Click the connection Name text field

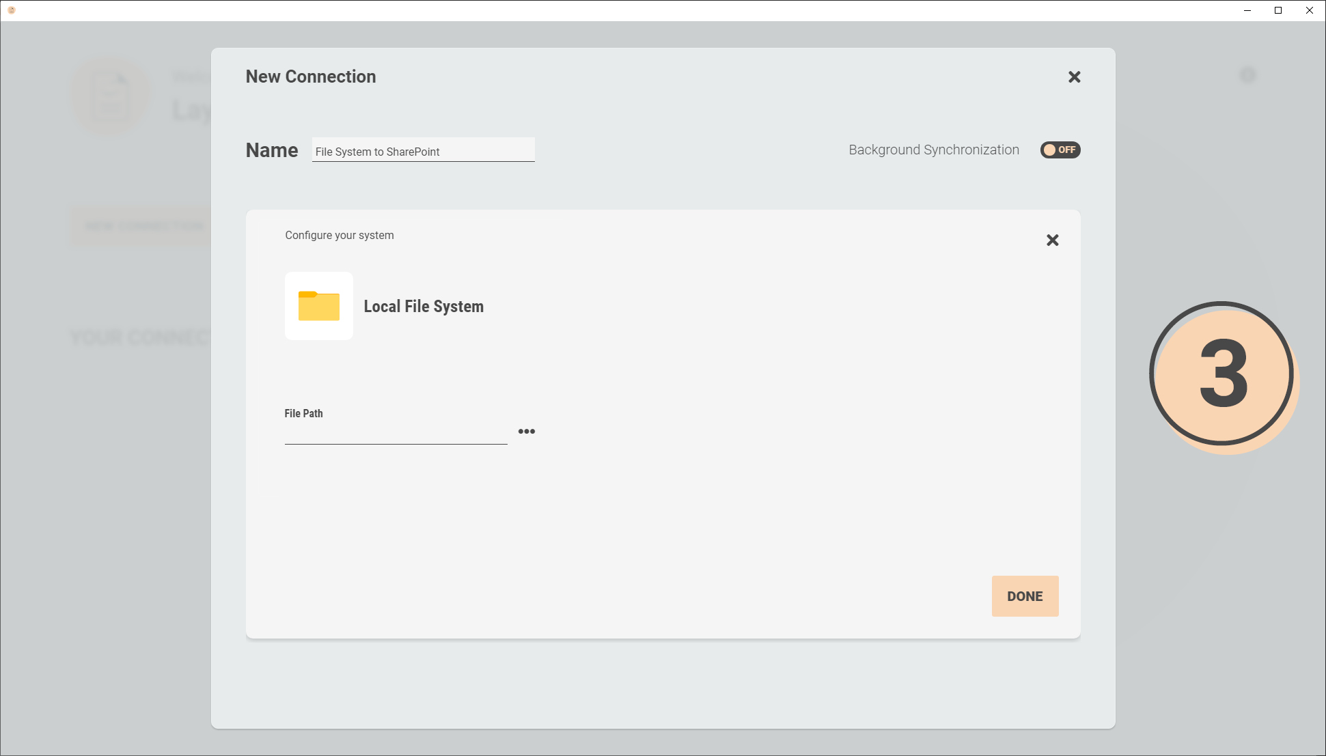(x=423, y=151)
